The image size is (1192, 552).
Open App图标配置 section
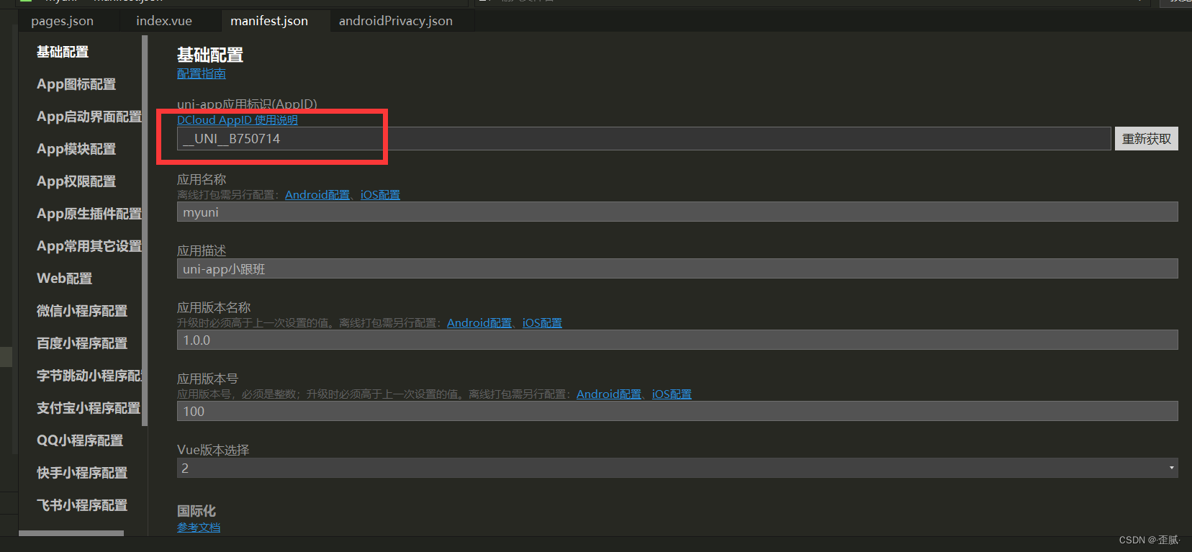76,84
